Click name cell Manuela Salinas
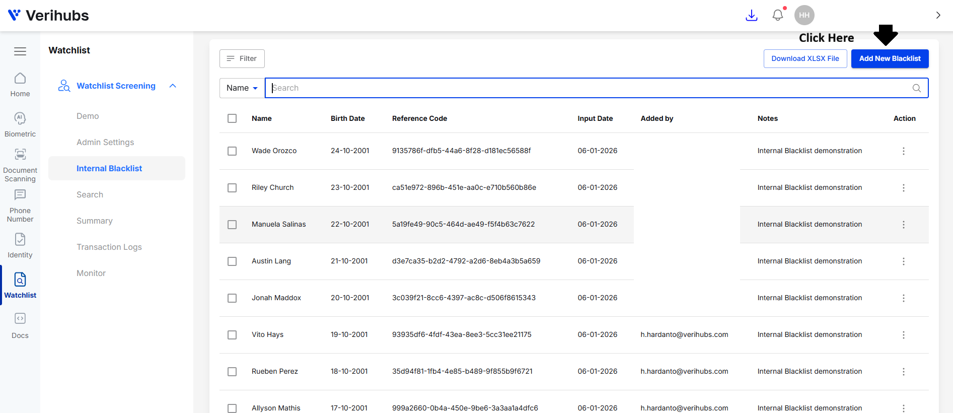 pos(278,224)
